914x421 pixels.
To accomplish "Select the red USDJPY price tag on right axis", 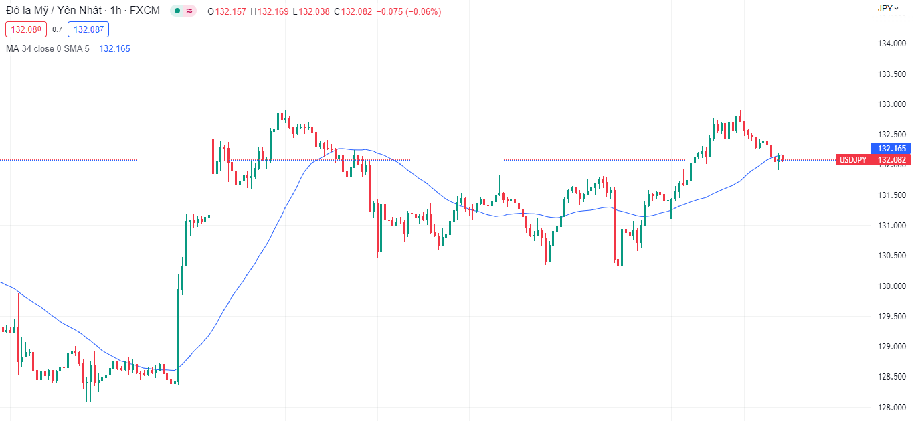I will [x=852, y=159].
